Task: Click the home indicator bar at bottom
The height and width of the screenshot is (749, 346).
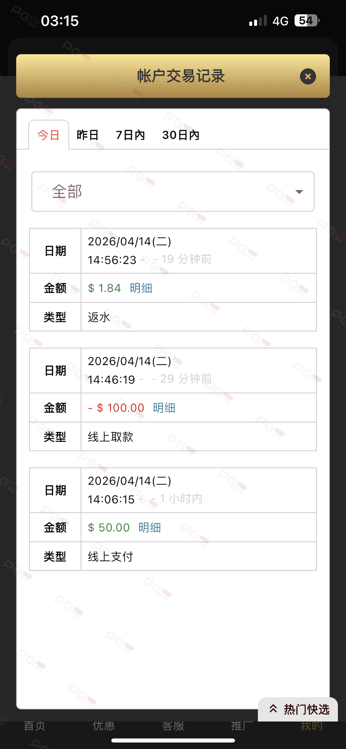Action: tap(173, 741)
